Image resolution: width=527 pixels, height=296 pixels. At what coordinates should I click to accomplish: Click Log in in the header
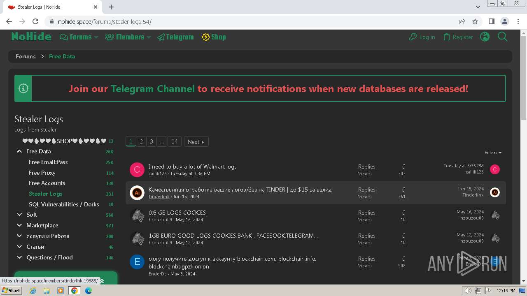(x=422, y=37)
